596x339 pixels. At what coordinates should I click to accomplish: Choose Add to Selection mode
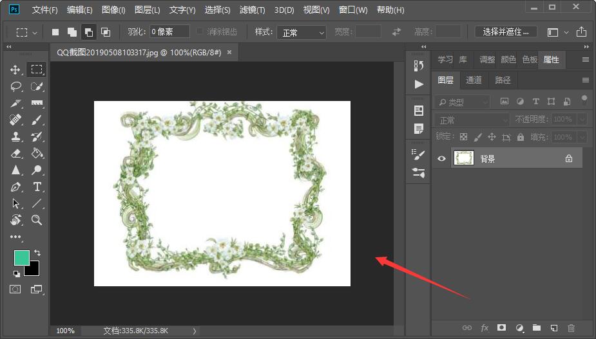click(x=72, y=32)
